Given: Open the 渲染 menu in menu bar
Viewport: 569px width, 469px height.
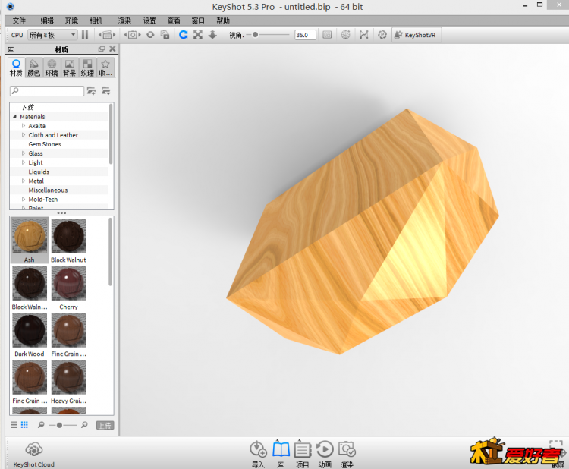Looking at the screenshot, I should pos(124,20).
